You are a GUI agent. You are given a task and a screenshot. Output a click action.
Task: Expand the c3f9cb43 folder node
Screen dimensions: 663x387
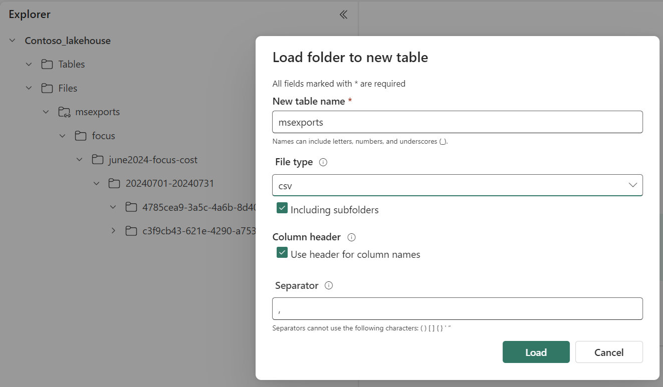click(113, 230)
